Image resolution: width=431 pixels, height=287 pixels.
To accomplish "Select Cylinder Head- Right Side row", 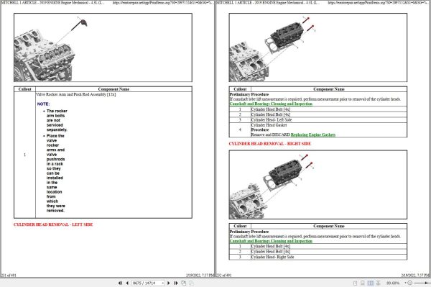I will [x=318, y=257].
